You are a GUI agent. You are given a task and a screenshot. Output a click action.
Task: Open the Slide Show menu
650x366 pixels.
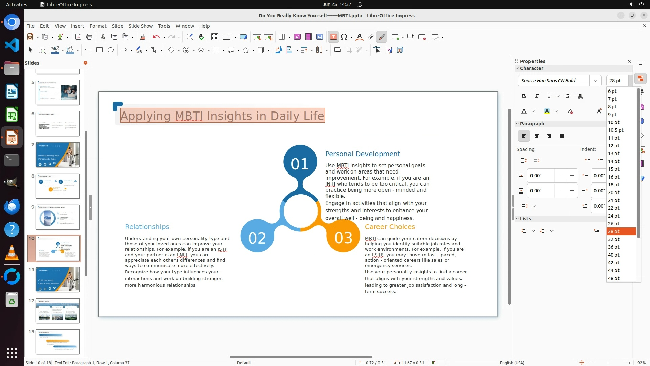click(140, 26)
